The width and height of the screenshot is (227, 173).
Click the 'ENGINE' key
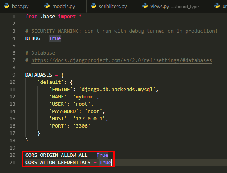click(61, 90)
